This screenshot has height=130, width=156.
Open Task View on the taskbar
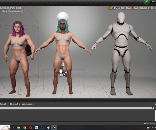coord(12,127)
